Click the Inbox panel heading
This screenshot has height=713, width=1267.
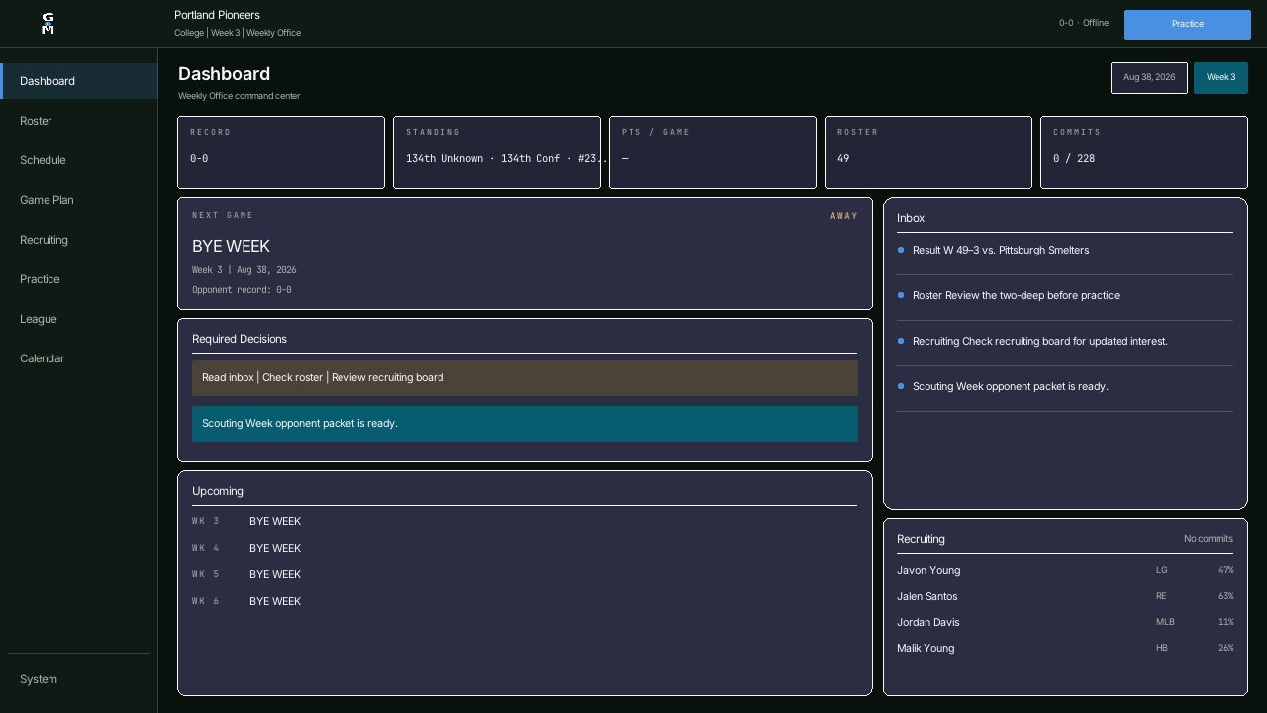click(911, 218)
